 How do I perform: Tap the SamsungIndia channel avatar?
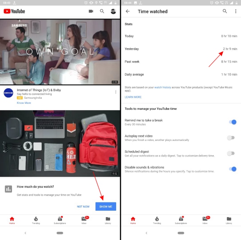pyautogui.click(x=8, y=93)
